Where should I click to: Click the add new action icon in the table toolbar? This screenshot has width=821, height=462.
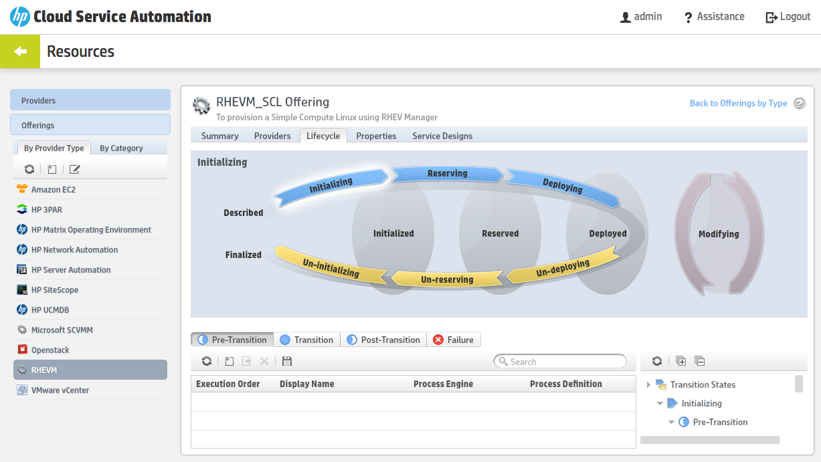(229, 361)
